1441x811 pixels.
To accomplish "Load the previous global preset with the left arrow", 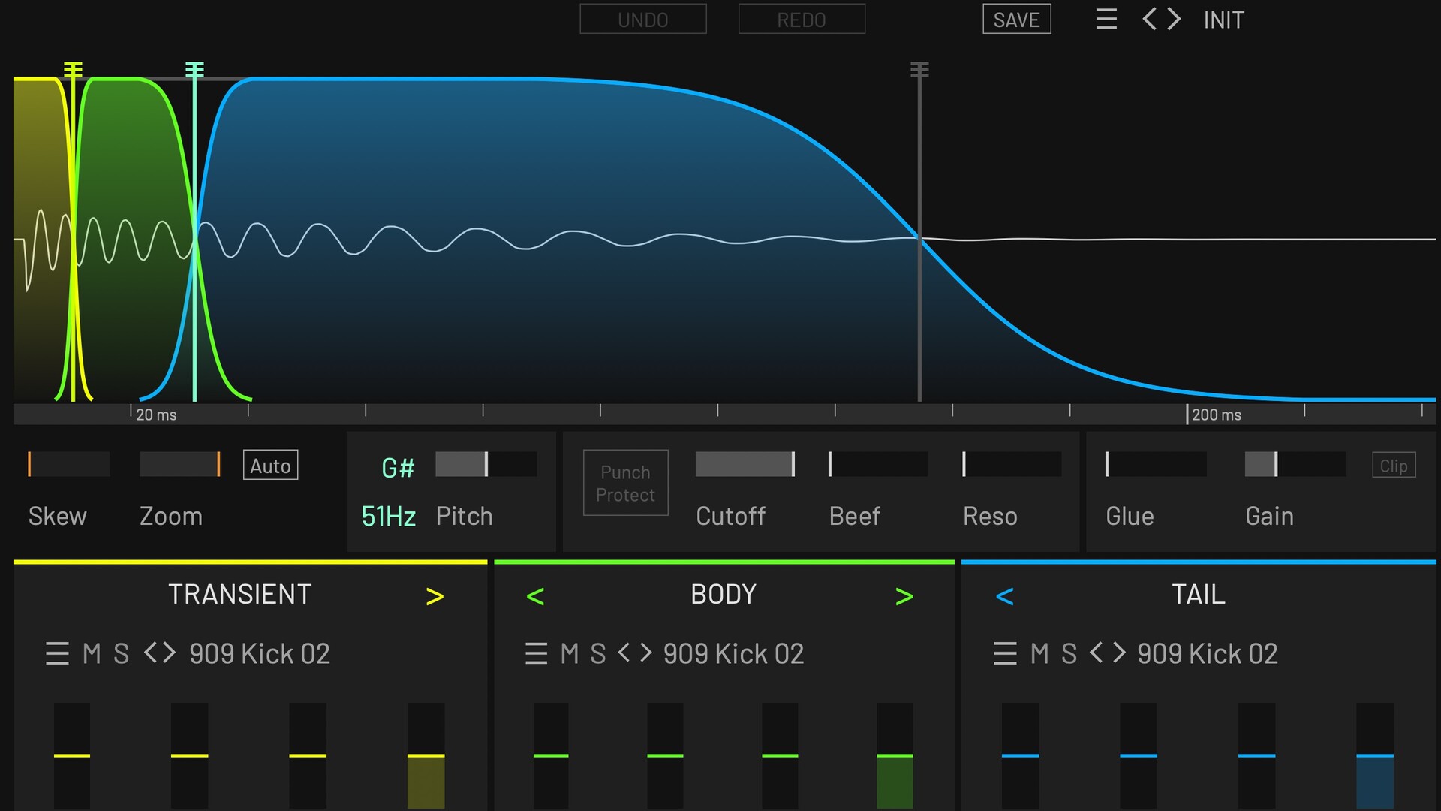I will (x=1149, y=19).
